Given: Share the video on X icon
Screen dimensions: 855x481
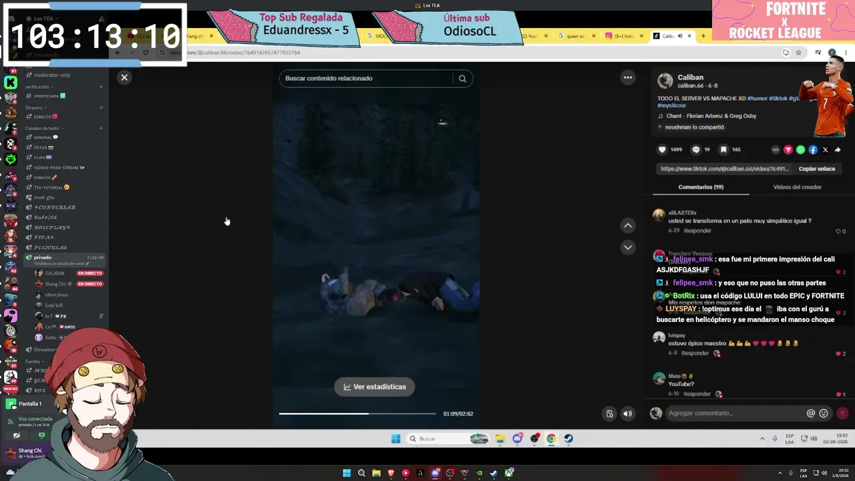Looking at the screenshot, I should tap(826, 150).
